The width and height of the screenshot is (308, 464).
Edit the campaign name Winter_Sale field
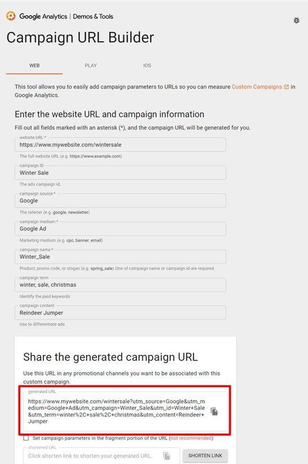coord(120,257)
